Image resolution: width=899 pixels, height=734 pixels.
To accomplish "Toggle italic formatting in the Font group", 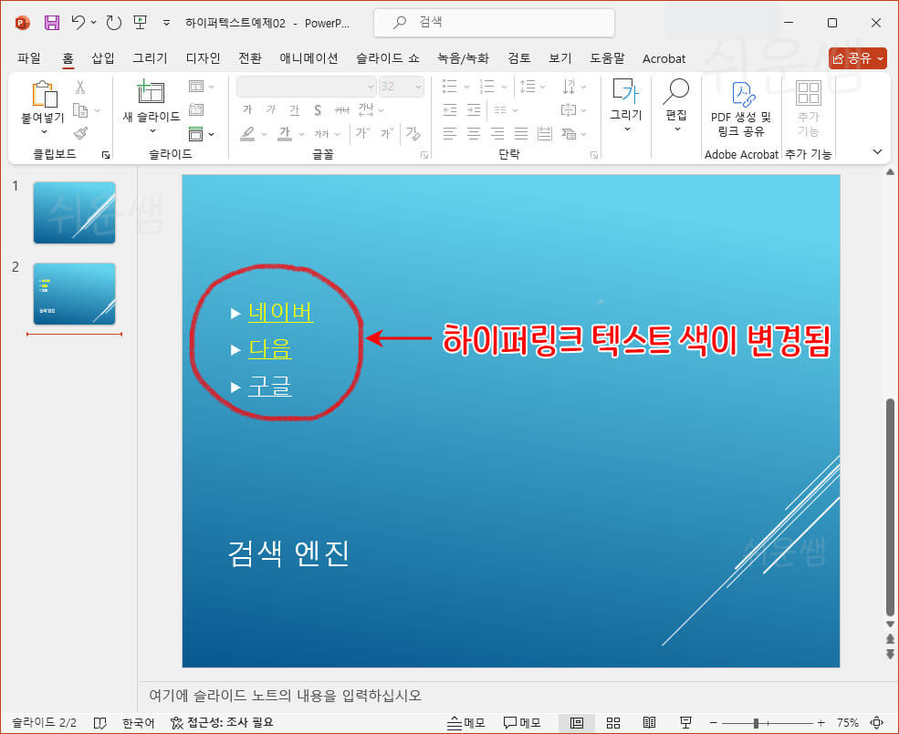I will (x=270, y=110).
